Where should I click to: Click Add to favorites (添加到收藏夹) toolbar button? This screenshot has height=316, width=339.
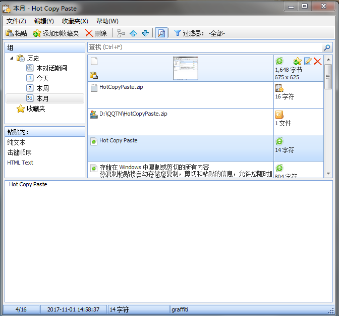click(x=56, y=33)
